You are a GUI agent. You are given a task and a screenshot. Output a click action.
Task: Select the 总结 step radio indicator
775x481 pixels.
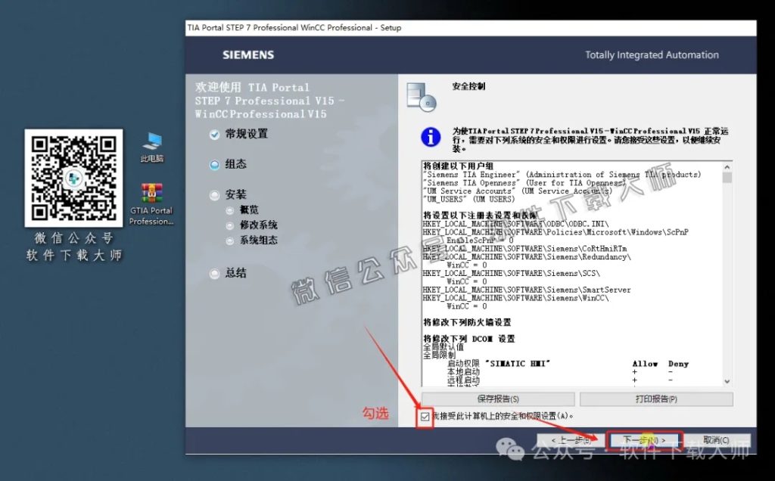pyautogui.click(x=214, y=273)
